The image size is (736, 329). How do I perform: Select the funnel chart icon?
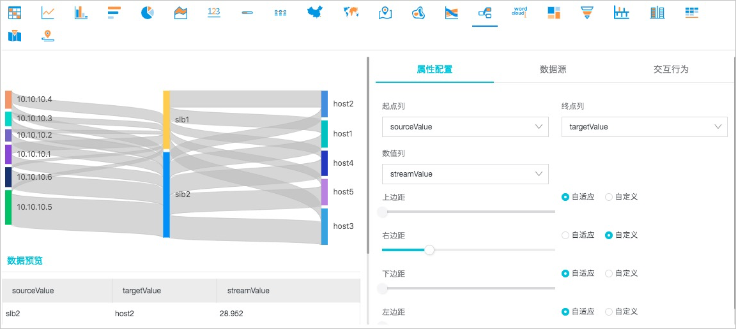coord(586,13)
